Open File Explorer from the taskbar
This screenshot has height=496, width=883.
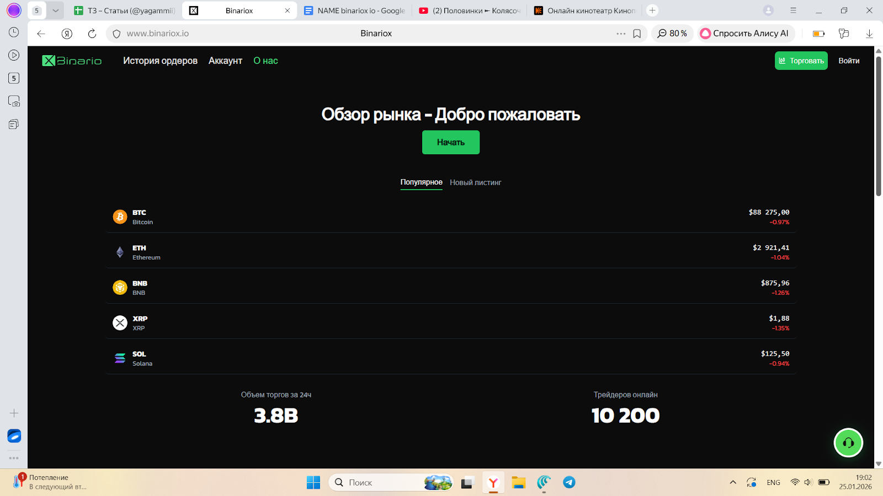(x=518, y=482)
